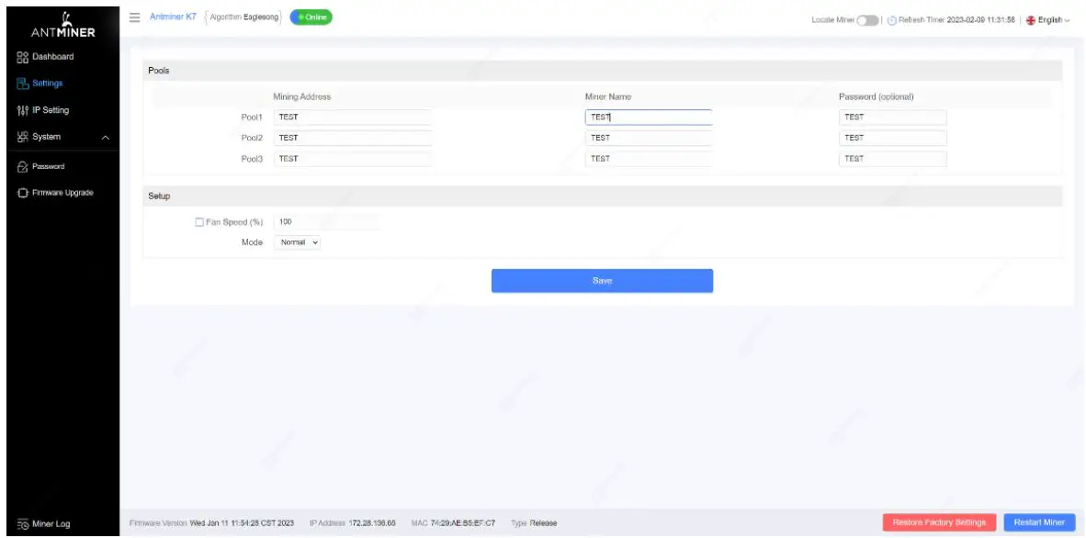Open the English language dropdown

pos(1048,20)
